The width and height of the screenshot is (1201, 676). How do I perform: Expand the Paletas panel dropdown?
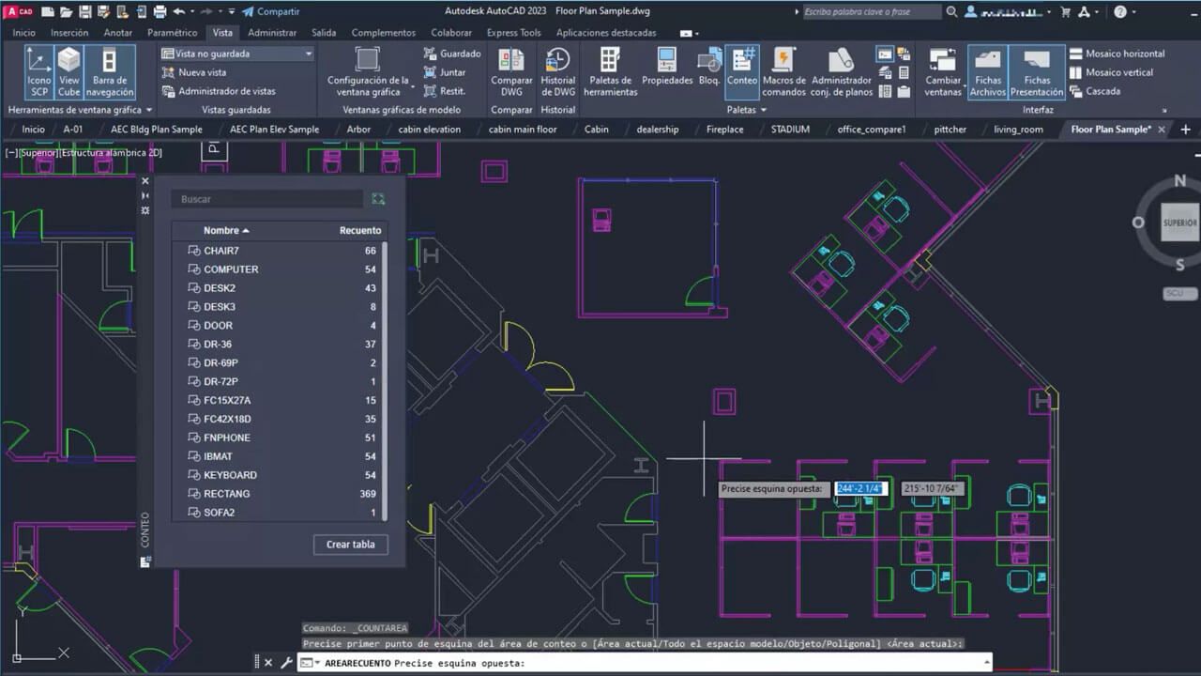(x=747, y=110)
